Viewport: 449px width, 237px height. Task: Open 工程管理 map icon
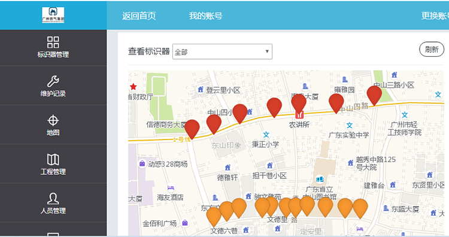pyautogui.click(x=53, y=159)
